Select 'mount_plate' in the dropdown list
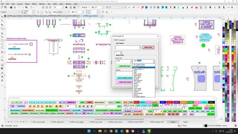Viewport: 238px width, 134px height. [x=137, y=89]
